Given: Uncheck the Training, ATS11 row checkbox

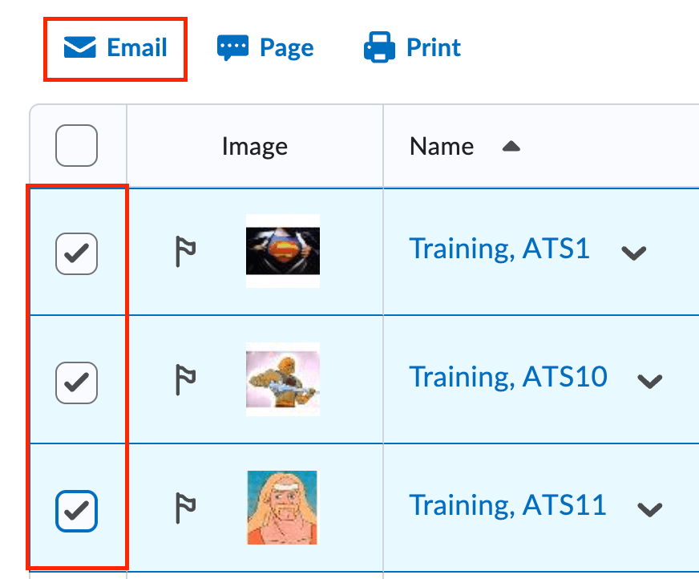Looking at the screenshot, I should (x=76, y=510).
